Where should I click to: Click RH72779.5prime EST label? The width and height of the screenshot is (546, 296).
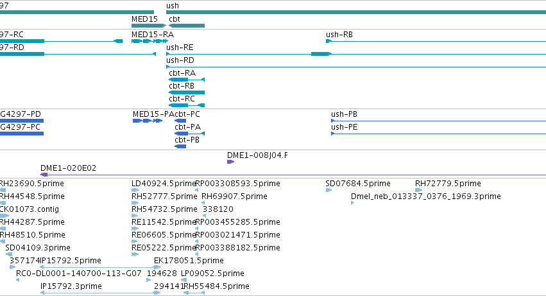click(x=448, y=184)
